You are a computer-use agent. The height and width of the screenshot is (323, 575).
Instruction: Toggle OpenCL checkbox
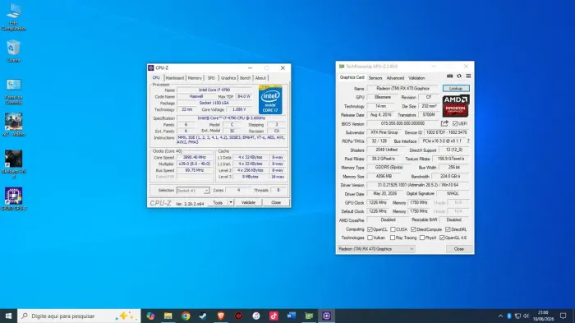370,229
